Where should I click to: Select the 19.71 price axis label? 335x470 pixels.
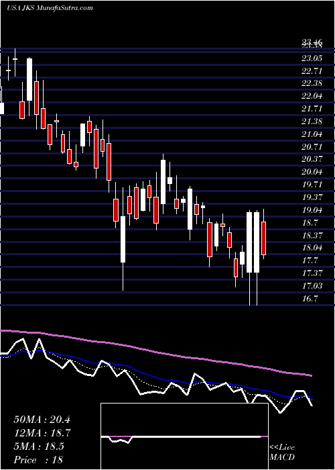(312, 185)
